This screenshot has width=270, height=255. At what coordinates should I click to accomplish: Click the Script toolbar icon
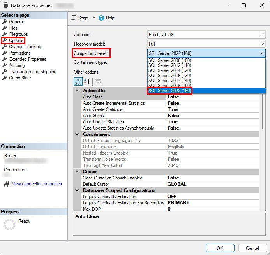74,18
